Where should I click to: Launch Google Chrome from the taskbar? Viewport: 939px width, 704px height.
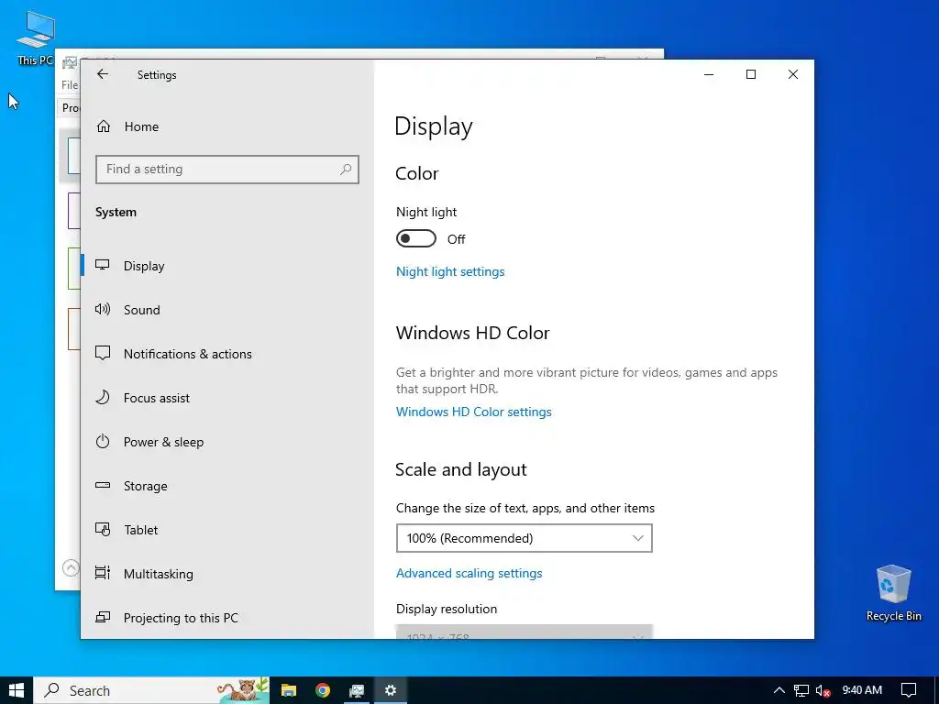[323, 690]
